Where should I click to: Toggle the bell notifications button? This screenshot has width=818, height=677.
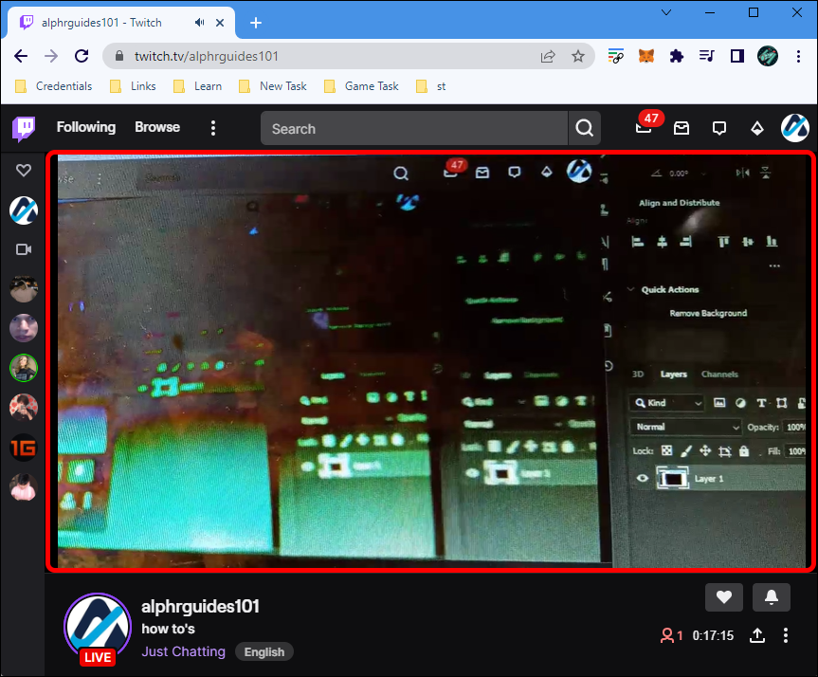pos(771,596)
